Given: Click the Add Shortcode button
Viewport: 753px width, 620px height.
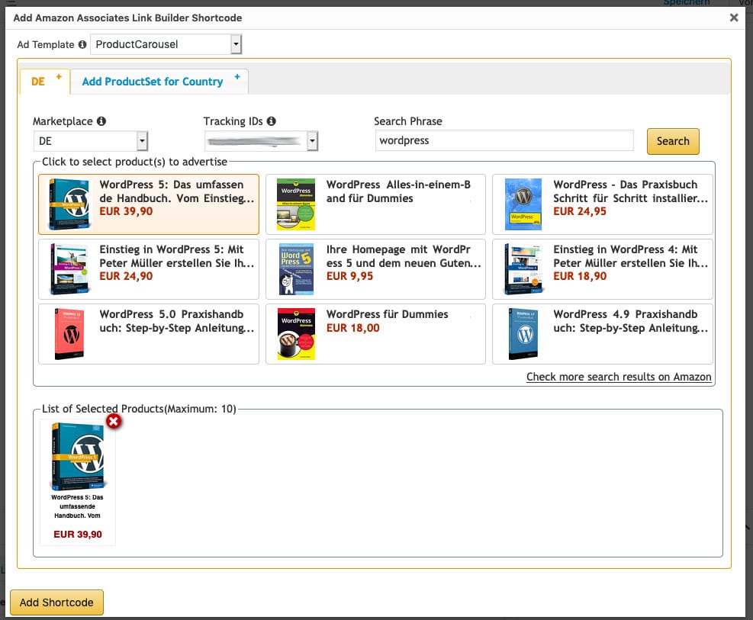Looking at the screenshot, I should pos(56,602).
